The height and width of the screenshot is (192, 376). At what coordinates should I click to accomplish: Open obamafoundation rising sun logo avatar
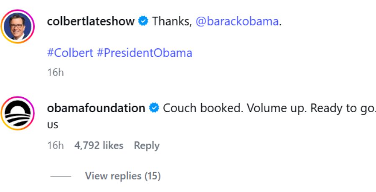point(18,113)
